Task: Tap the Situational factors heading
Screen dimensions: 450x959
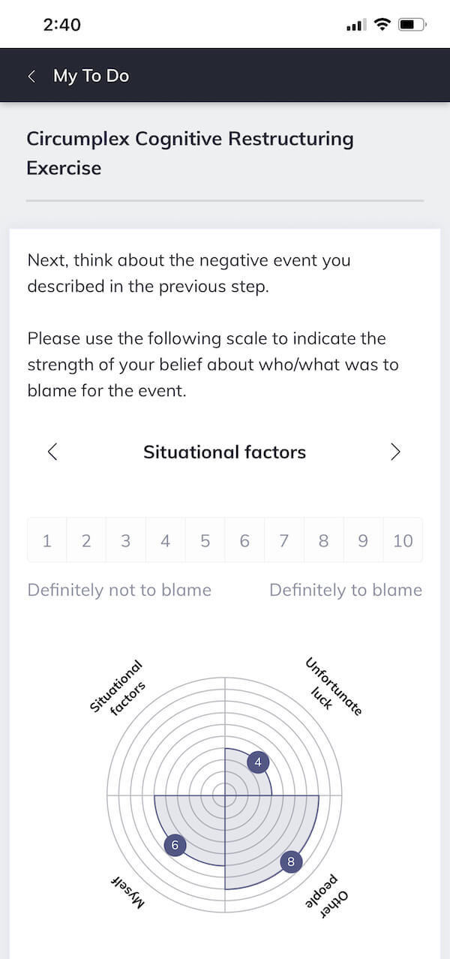Action: click(x=224, y=452)
